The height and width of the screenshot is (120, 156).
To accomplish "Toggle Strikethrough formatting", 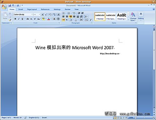I will pyautogui.click(x=28, y=19).
